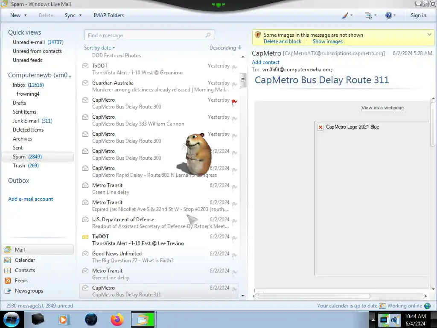Image resolution: width=437 pixels, height=328 pixels.
Task: Click the Windows Start orb
Action: tap(12, 319)
